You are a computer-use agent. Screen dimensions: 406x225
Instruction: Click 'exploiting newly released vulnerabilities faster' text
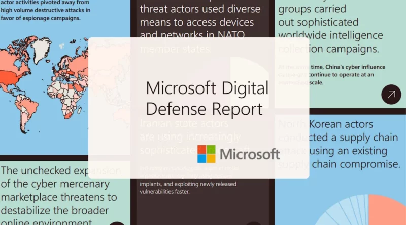[x=188, y=188]
